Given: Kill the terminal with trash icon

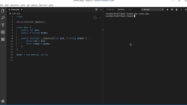Looking at the screenshot, I should pos(176,10).
